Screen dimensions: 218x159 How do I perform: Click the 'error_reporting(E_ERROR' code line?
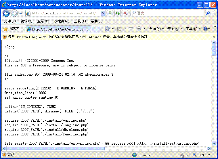click(52, 88)
